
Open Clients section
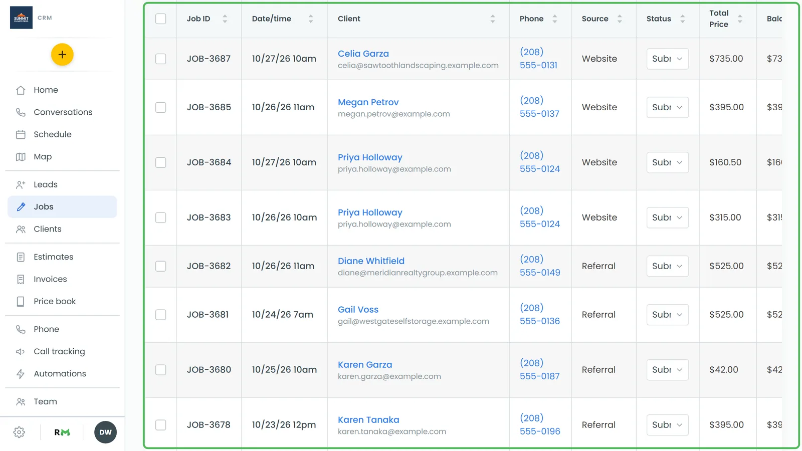click(x=62, y=229)
